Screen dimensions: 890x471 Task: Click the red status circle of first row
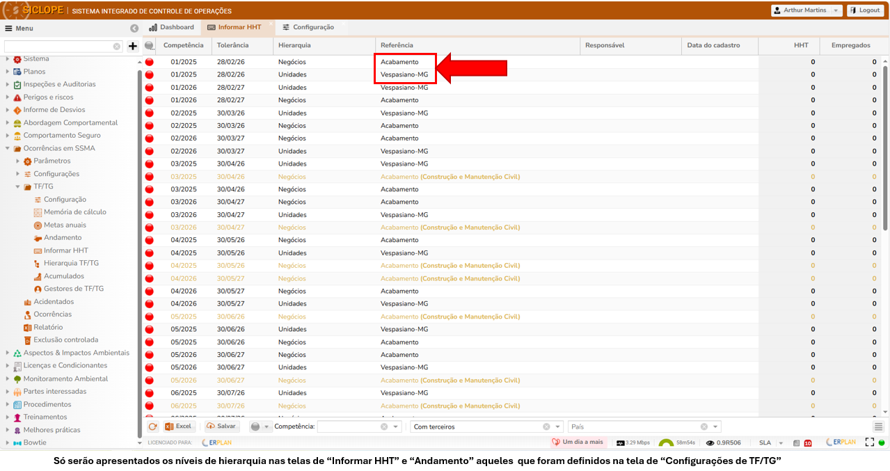tap(149, 62)
